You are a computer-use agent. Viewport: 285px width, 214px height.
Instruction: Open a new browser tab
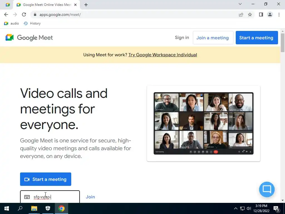[86, 5]
